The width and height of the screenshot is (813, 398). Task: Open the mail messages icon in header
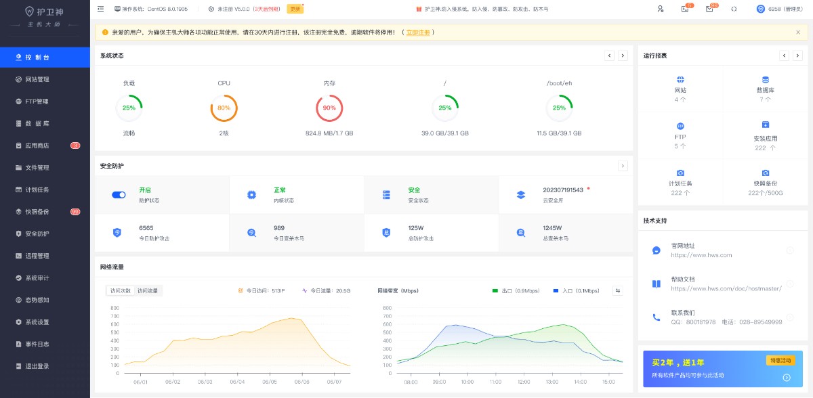coord(709,9)
